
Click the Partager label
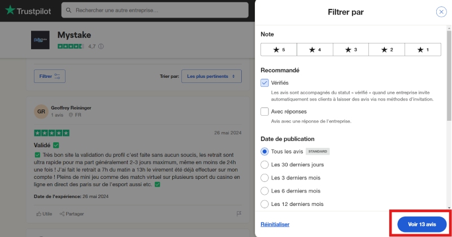(x=75, y=214)
